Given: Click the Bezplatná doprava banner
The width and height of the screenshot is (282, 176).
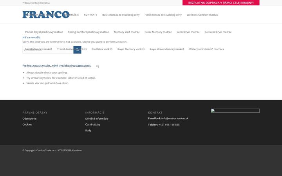Looking at the screenshot, I should 221,3.
